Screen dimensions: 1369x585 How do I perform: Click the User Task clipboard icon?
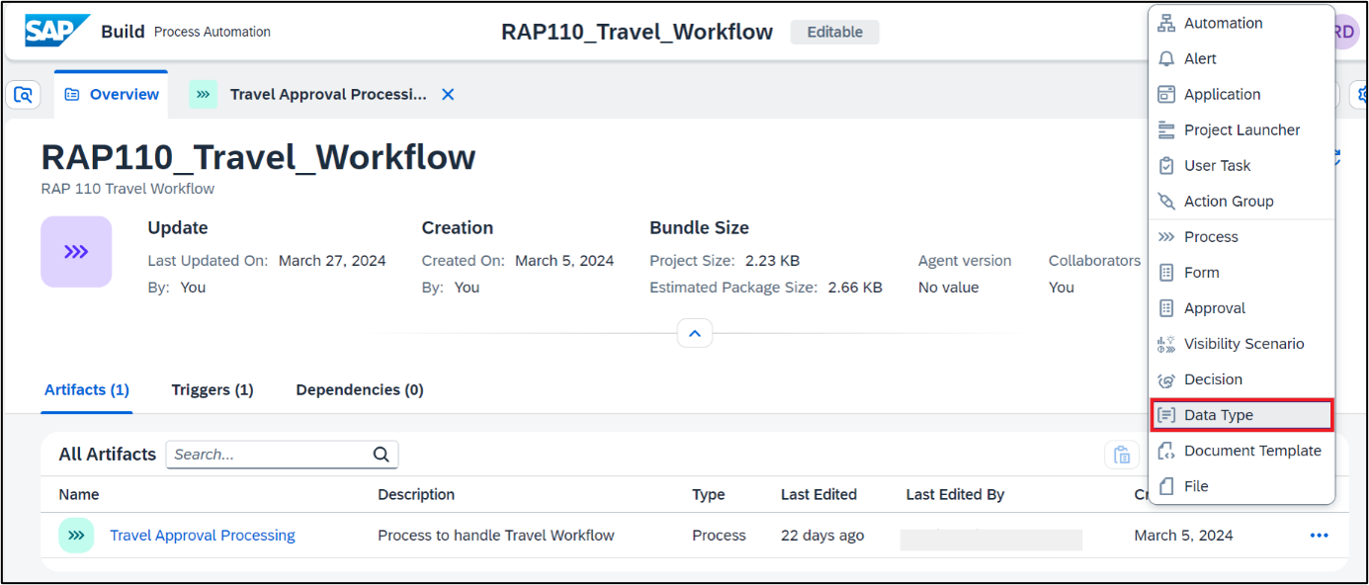point(1166,165)
